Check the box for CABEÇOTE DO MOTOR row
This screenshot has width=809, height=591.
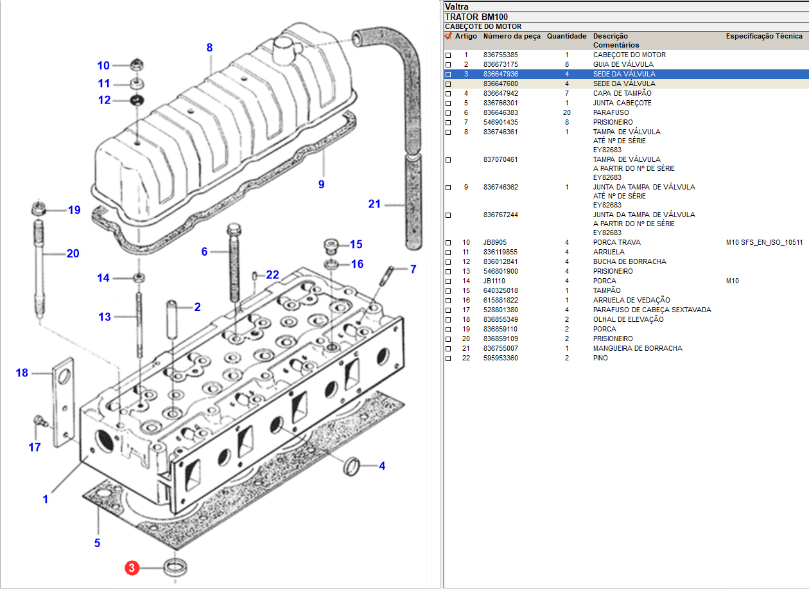[x=448, y=55]
